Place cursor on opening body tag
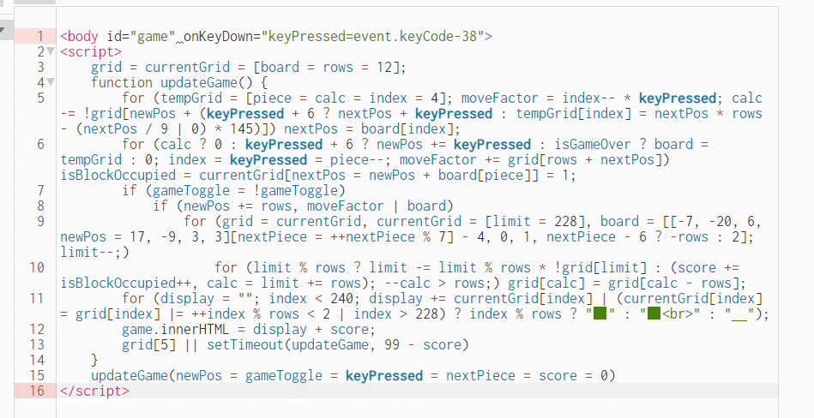 pyautogui.click(x=79, y=36)
